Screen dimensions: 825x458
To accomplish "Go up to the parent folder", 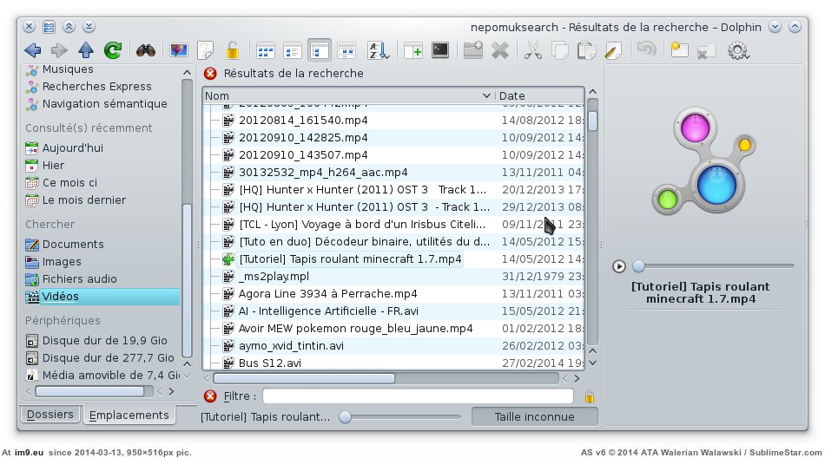I will point(85,50).
